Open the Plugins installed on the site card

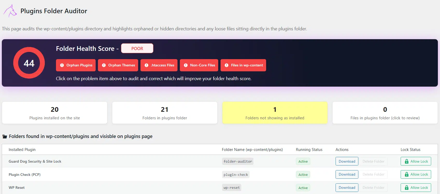click(x=55, y=113)
